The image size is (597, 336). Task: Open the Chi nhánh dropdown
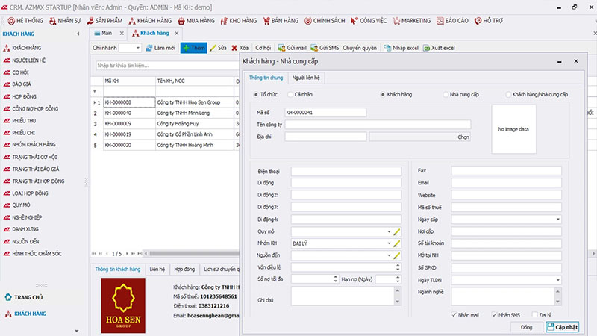137,48
